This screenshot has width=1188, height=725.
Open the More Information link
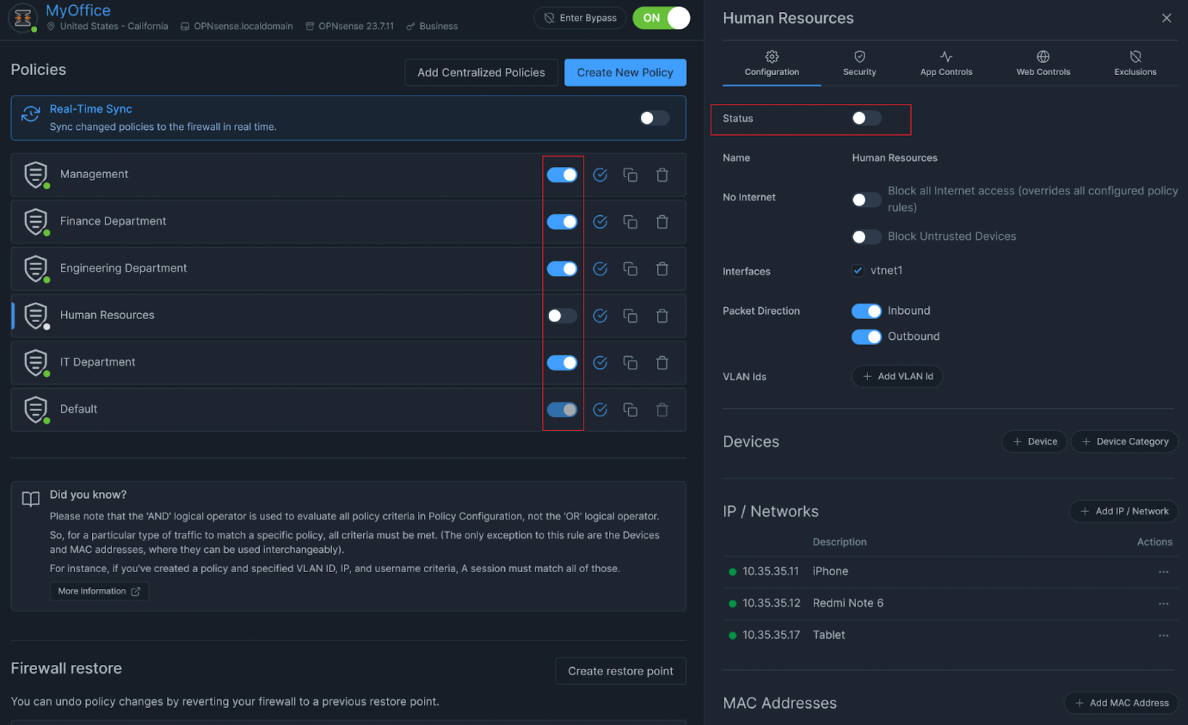[x=99, y=591]
